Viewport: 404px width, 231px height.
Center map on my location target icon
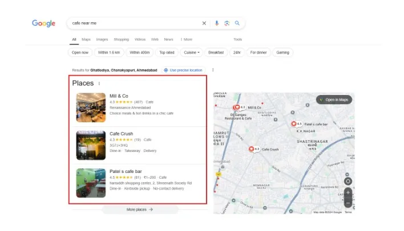pyautogui.click(x=348, y=181)
